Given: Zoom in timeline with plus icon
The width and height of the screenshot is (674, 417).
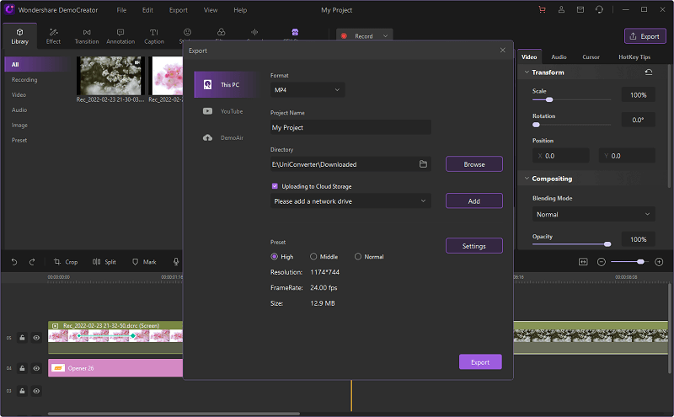Looking at the screenshot, I should (x=659, y=262).
